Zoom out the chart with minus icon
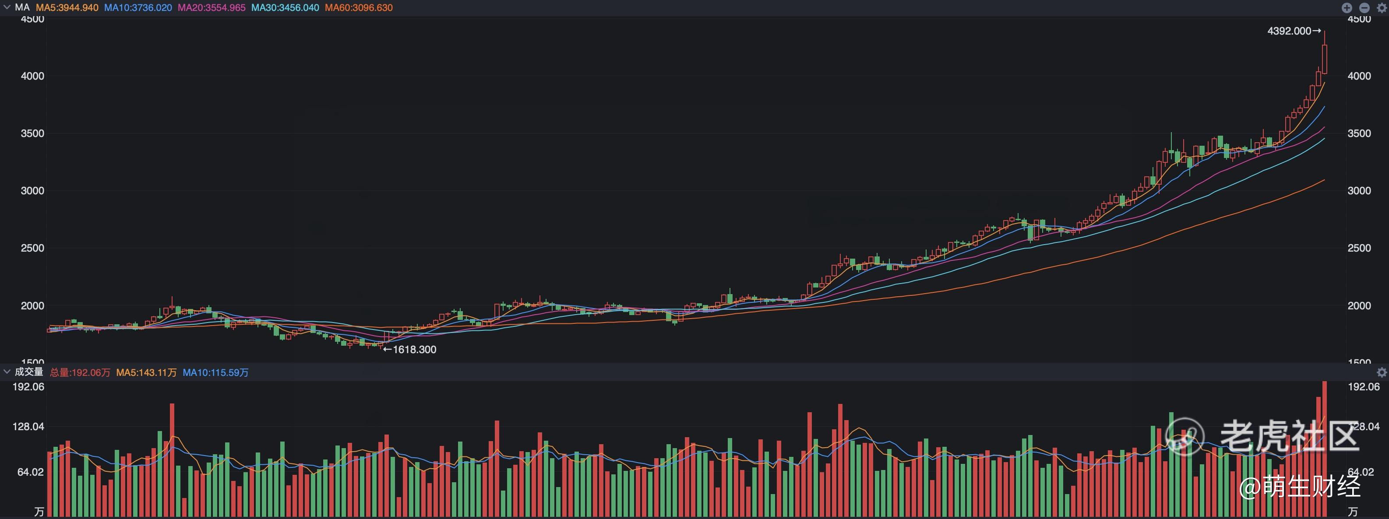Viewport: 1389px width, 519px height. 1364,7
